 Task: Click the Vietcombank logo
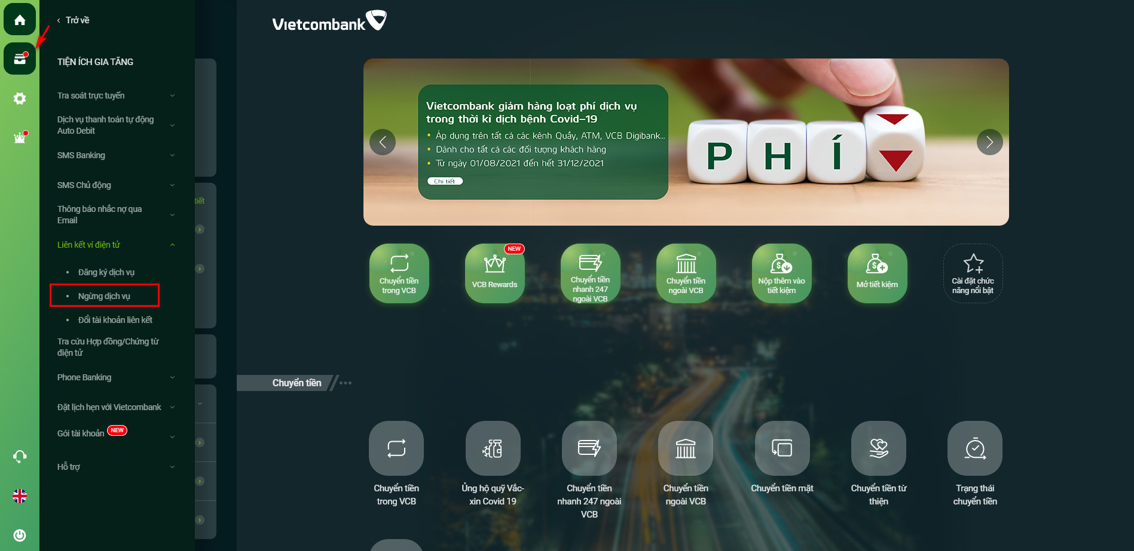tap(329, 21)
